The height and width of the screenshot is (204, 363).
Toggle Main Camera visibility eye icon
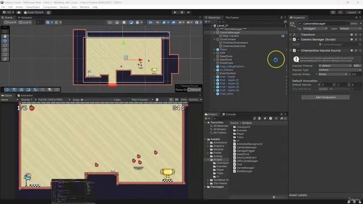tap(283, 36)
